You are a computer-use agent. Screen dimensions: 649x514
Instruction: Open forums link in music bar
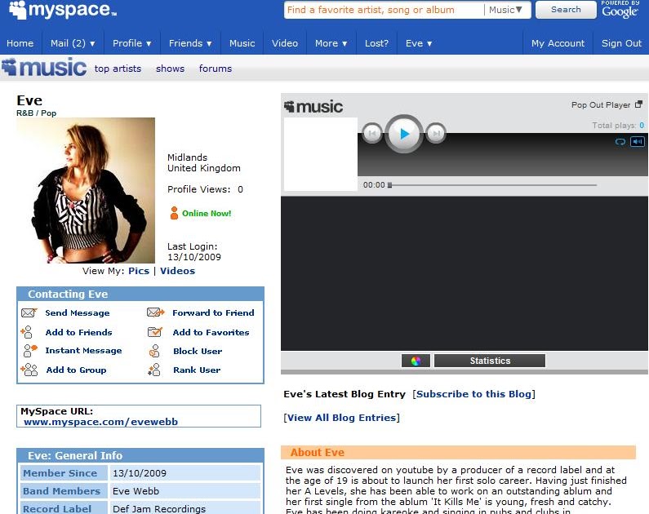coord(216,69)
